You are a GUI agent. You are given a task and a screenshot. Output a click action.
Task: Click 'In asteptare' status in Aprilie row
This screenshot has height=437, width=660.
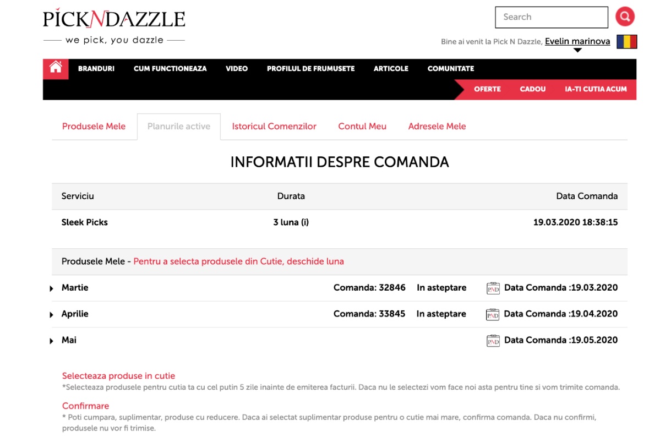pyautogui.click(x=441, y=314)
